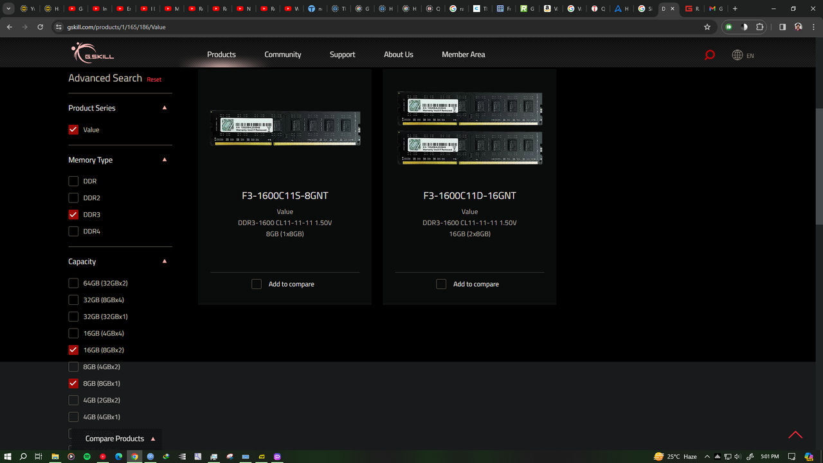This screenshot has width=823, height=463.
Task: Open Task View on the taskbar
Action: coord(39,457)
